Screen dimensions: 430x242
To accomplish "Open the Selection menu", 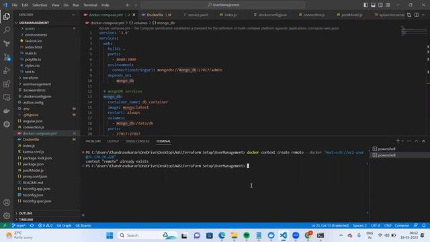I will click(x=40, y=5).
